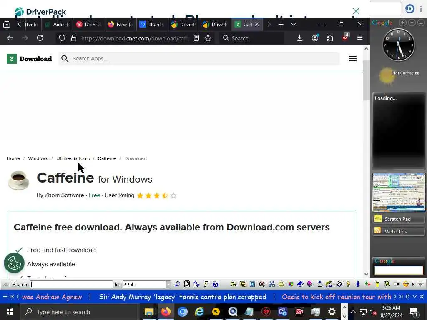Click the desktop search bar input

pyautogui.click(x=71, y=284)
